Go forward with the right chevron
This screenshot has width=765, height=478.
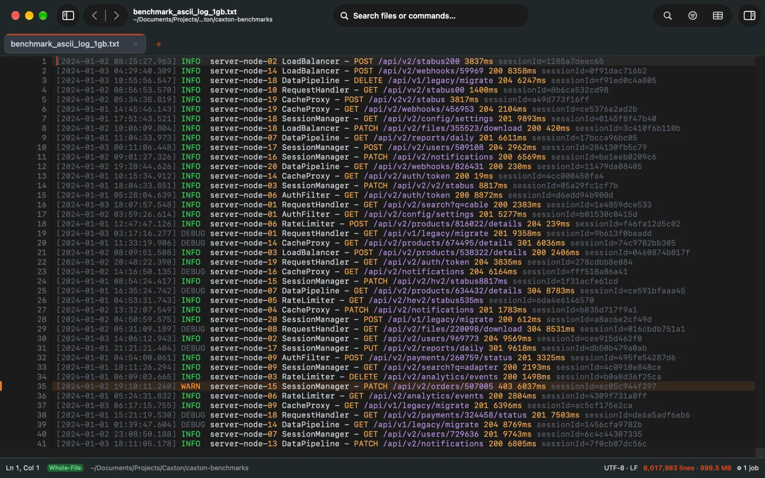116,16
